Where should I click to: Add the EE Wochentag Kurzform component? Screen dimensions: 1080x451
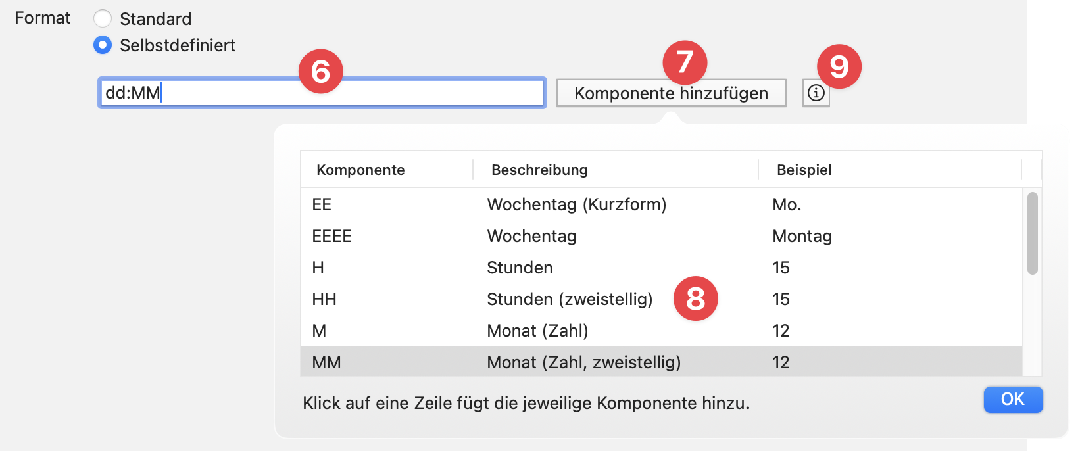pyautogui.click(x=460, y=204)
